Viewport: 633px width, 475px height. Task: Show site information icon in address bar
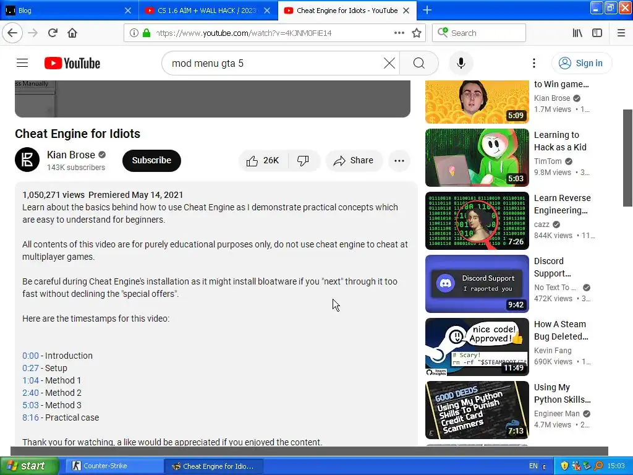coord(134,33)
